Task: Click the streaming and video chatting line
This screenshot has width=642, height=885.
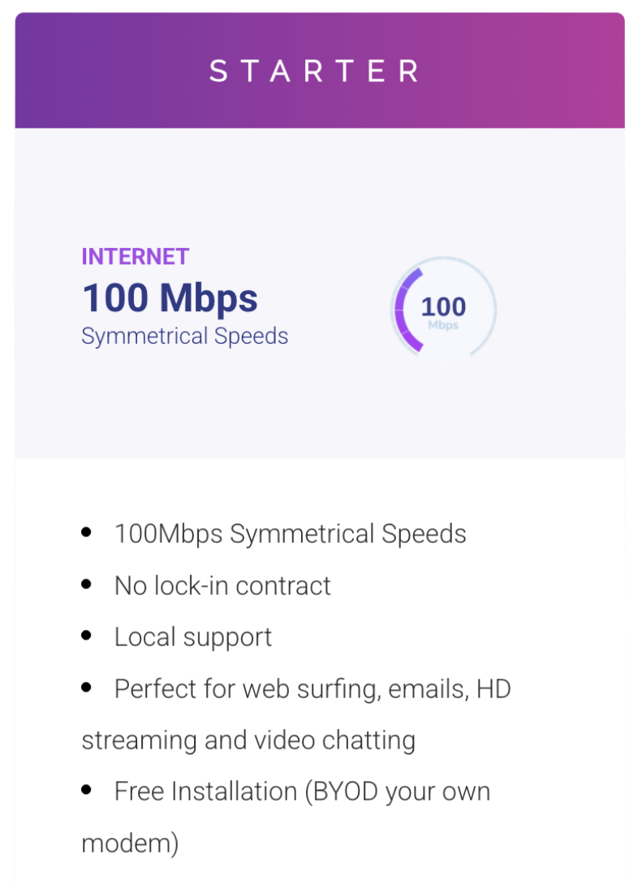Action: (248, 740)
